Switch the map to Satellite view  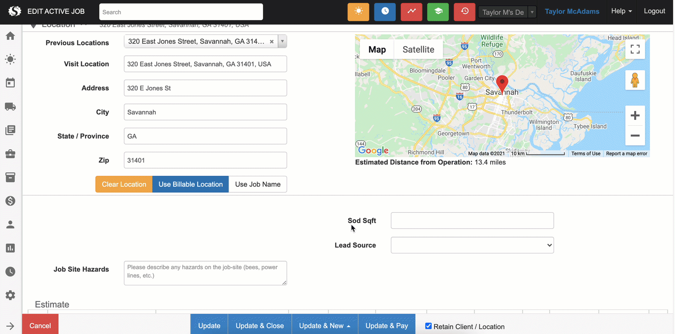[418, 50]
